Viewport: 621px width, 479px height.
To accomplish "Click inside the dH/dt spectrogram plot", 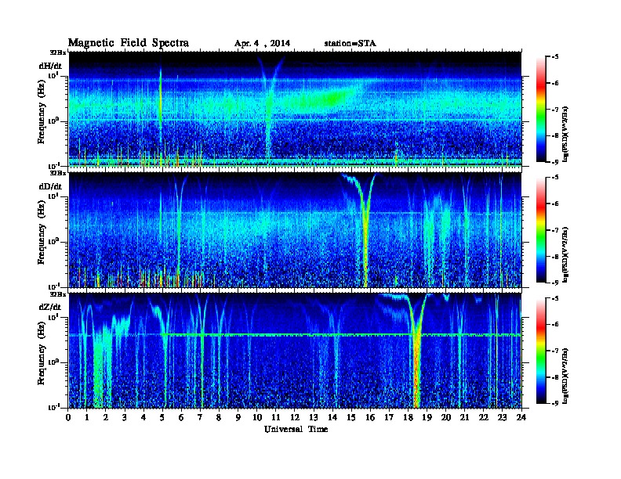I will [x=295, y=110].
